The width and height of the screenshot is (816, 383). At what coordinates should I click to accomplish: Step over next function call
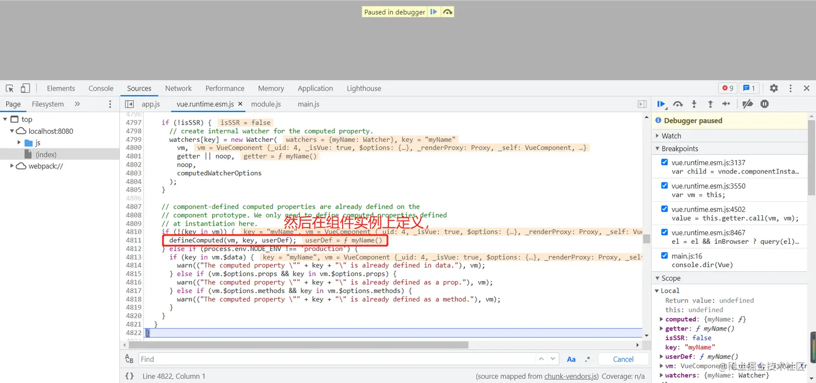pyautogui.click(x=678, y=104)
